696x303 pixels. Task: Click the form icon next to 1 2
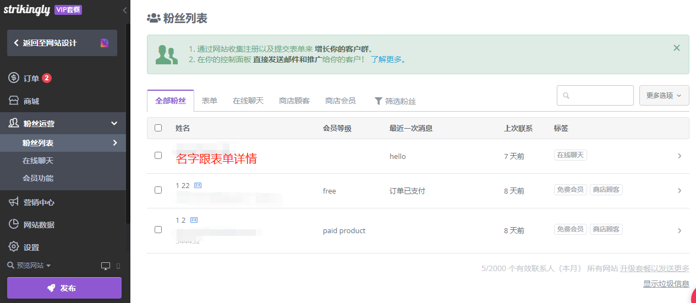click(194, 220)
